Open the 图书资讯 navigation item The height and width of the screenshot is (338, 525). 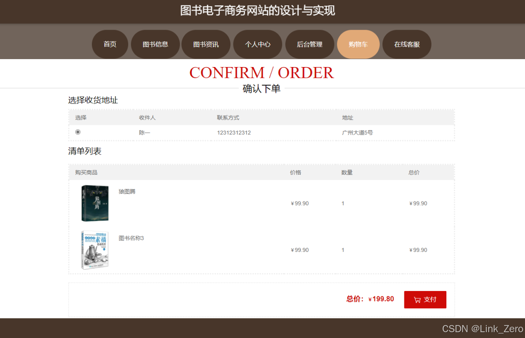click(206, 44)
